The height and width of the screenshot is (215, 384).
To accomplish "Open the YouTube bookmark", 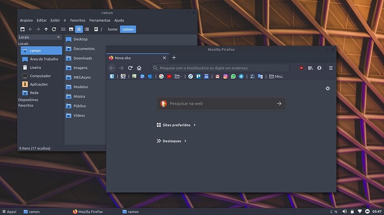I will [169, 77].
